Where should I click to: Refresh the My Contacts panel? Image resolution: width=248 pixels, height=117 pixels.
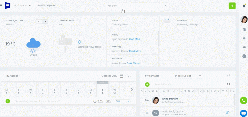coord(229,76)
